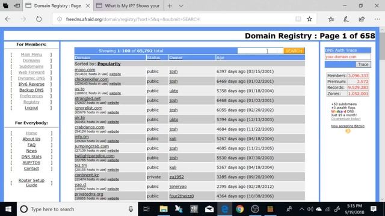The image size is (385, 216).
Task: Switch to What Is My IP tab
Action: click(128, 5)
